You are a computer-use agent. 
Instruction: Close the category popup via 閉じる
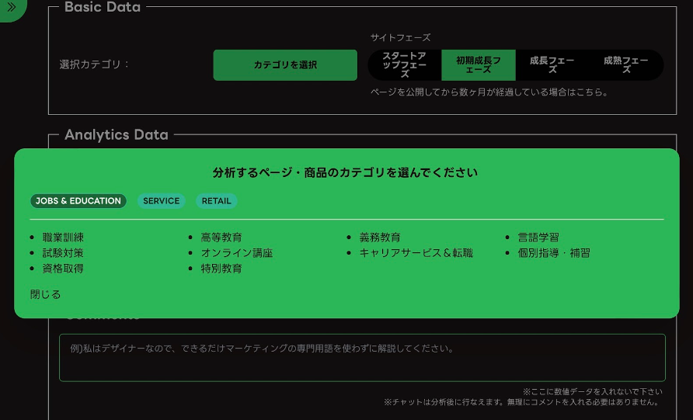45,295
